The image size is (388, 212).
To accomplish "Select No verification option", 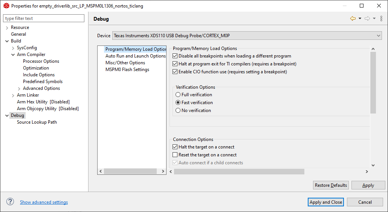I will [x=178, y=111].
